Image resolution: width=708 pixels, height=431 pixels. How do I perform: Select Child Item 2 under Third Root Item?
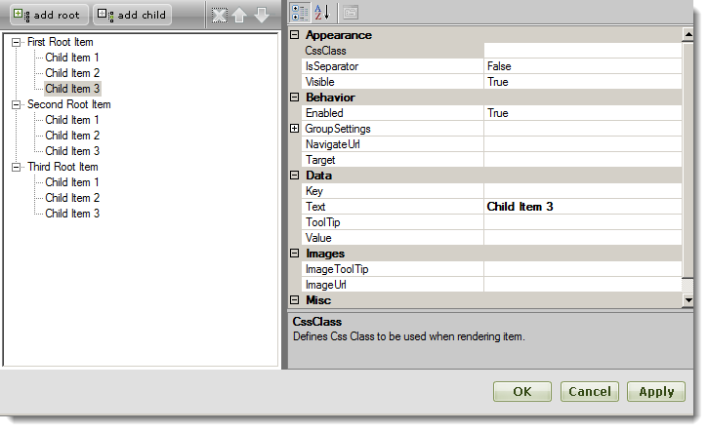(x=72, y=198)
